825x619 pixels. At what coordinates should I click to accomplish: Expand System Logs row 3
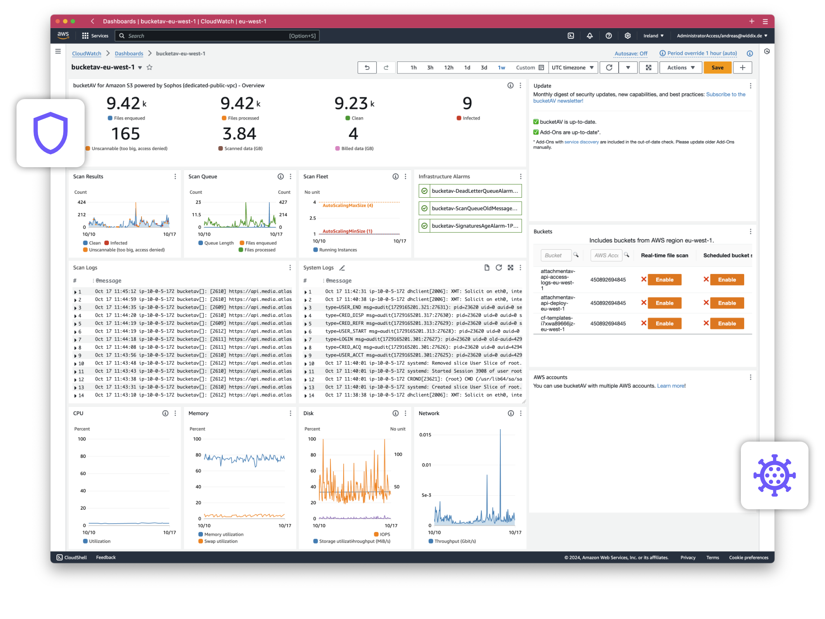click(x=306, y=308)
